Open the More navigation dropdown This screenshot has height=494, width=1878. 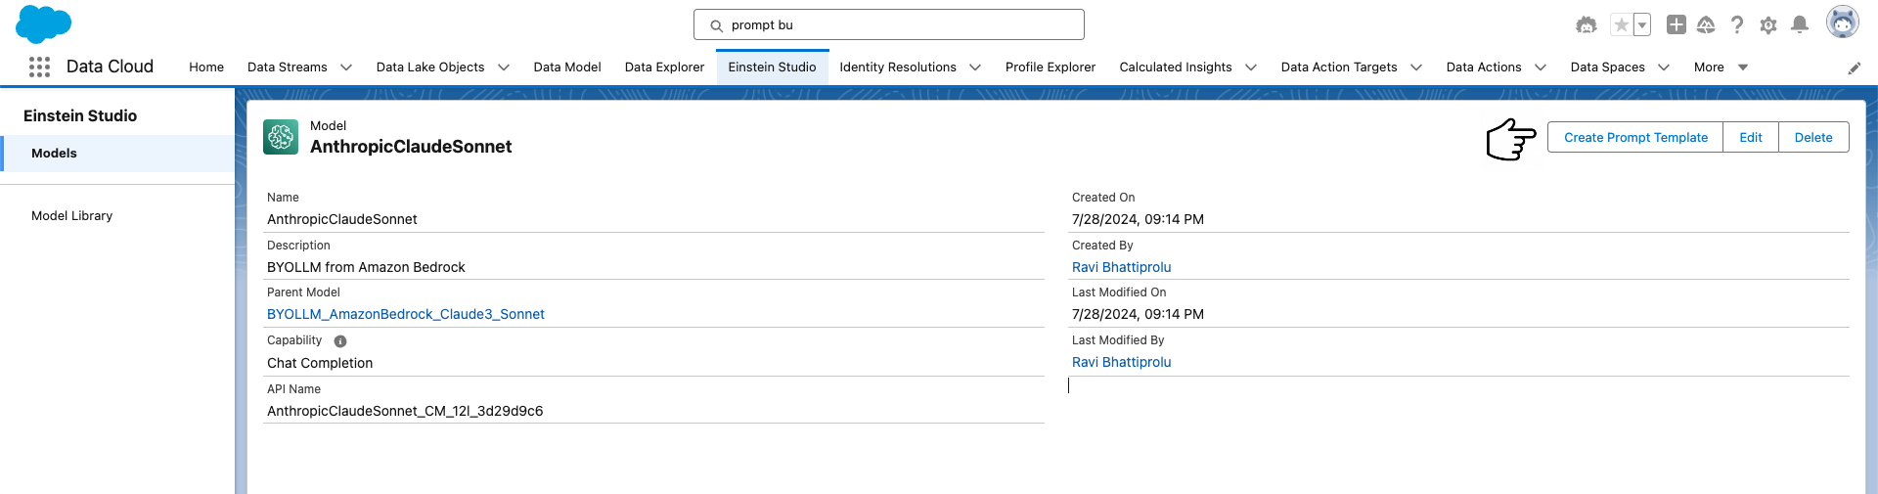1721,67
